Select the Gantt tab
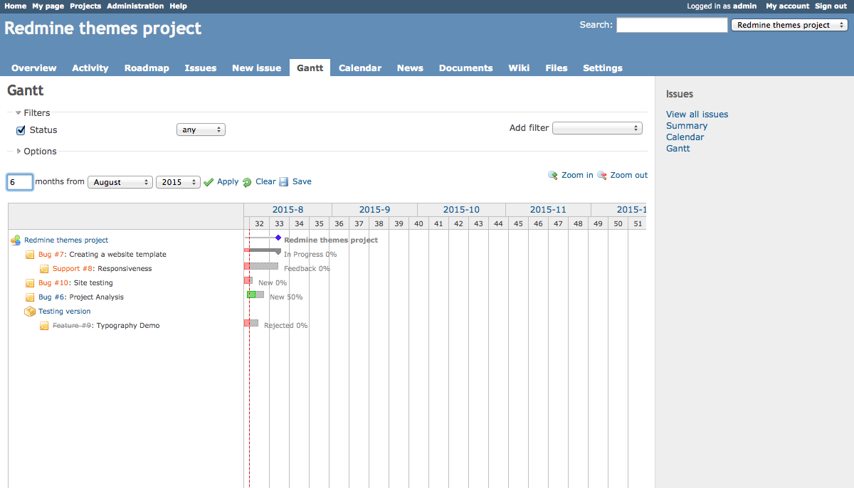Image resolution: width=854 pixels, height=488 pixels. tap(310, 68)
